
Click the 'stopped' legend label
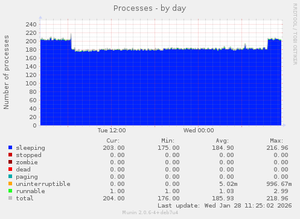pos(28,155)
